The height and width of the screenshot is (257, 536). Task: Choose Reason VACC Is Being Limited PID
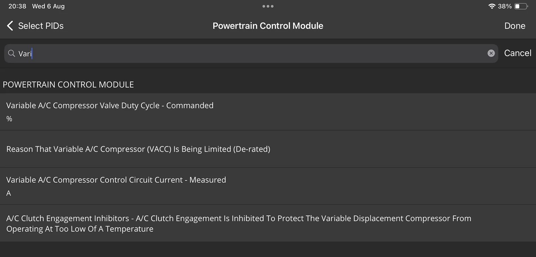point(138,149)
